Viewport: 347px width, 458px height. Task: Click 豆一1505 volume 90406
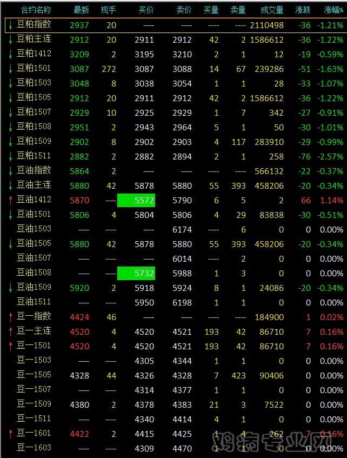(x=271, y=376)
